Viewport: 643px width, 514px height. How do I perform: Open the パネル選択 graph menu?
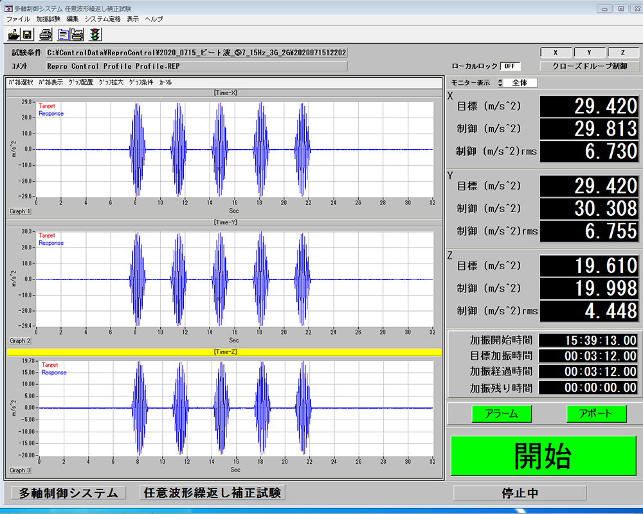pos(21,82)
